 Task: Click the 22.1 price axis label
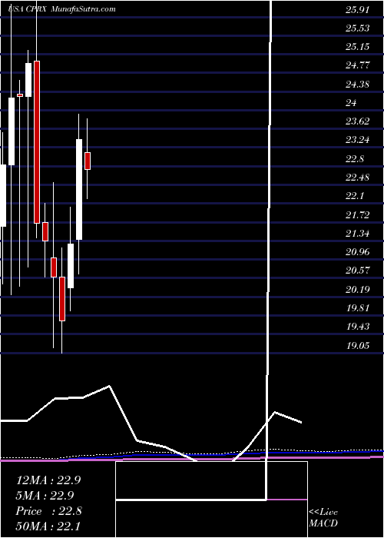click(x=355, y=196)
